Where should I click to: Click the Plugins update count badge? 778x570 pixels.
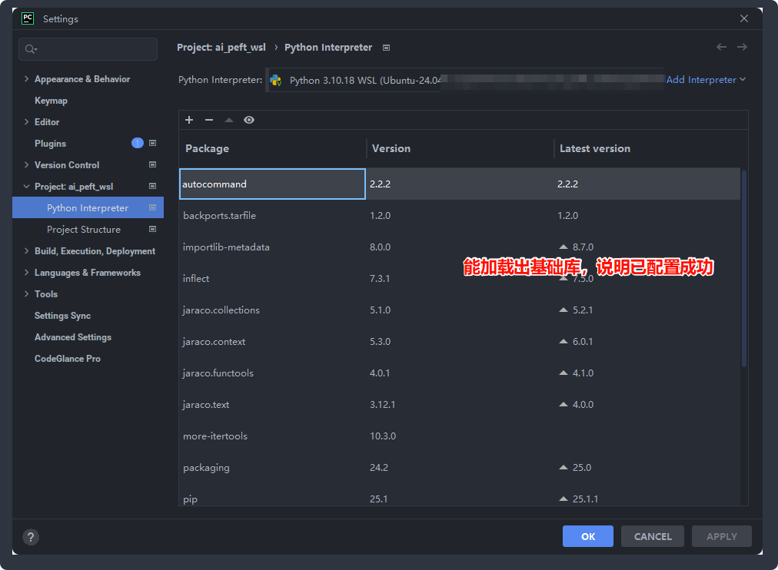point(138,143)
